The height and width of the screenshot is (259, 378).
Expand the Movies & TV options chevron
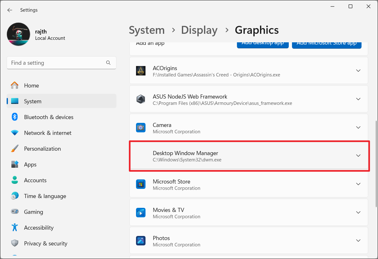[x=358, y=213]
